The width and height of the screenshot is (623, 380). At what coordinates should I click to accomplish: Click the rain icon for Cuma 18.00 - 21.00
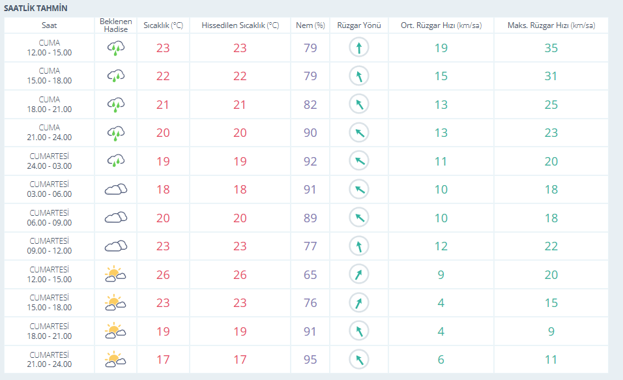(x=115, y=104)
